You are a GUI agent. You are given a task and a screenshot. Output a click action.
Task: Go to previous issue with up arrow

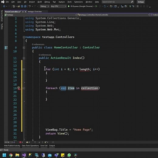[35, 142]
